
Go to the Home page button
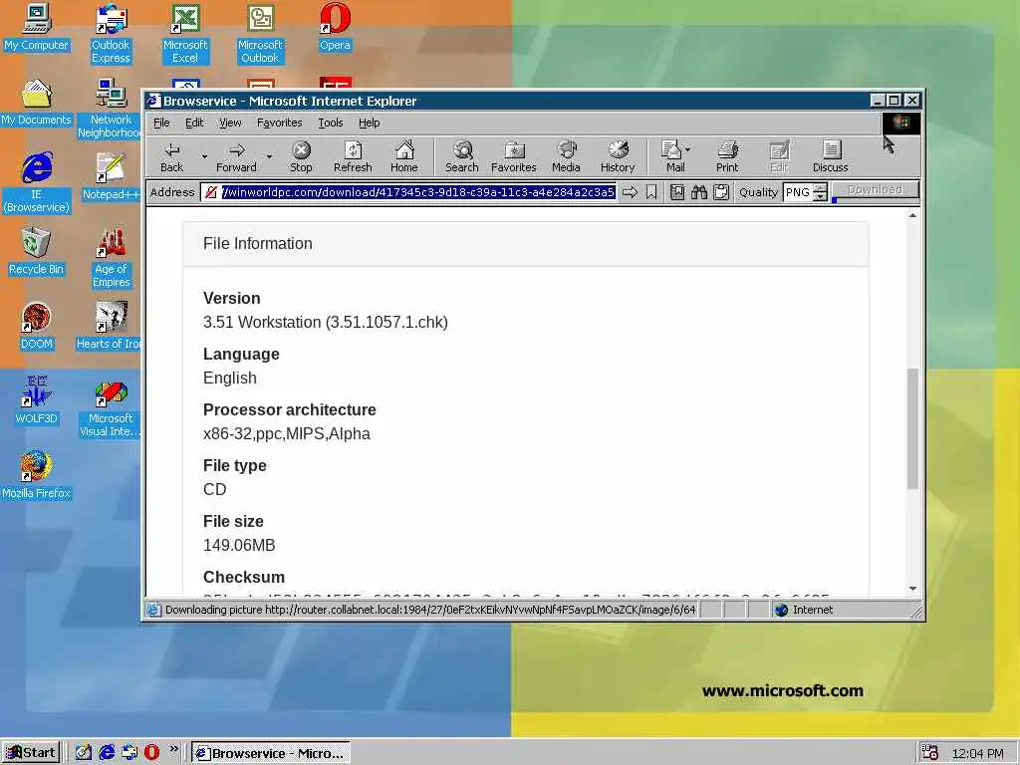point(404,156)
